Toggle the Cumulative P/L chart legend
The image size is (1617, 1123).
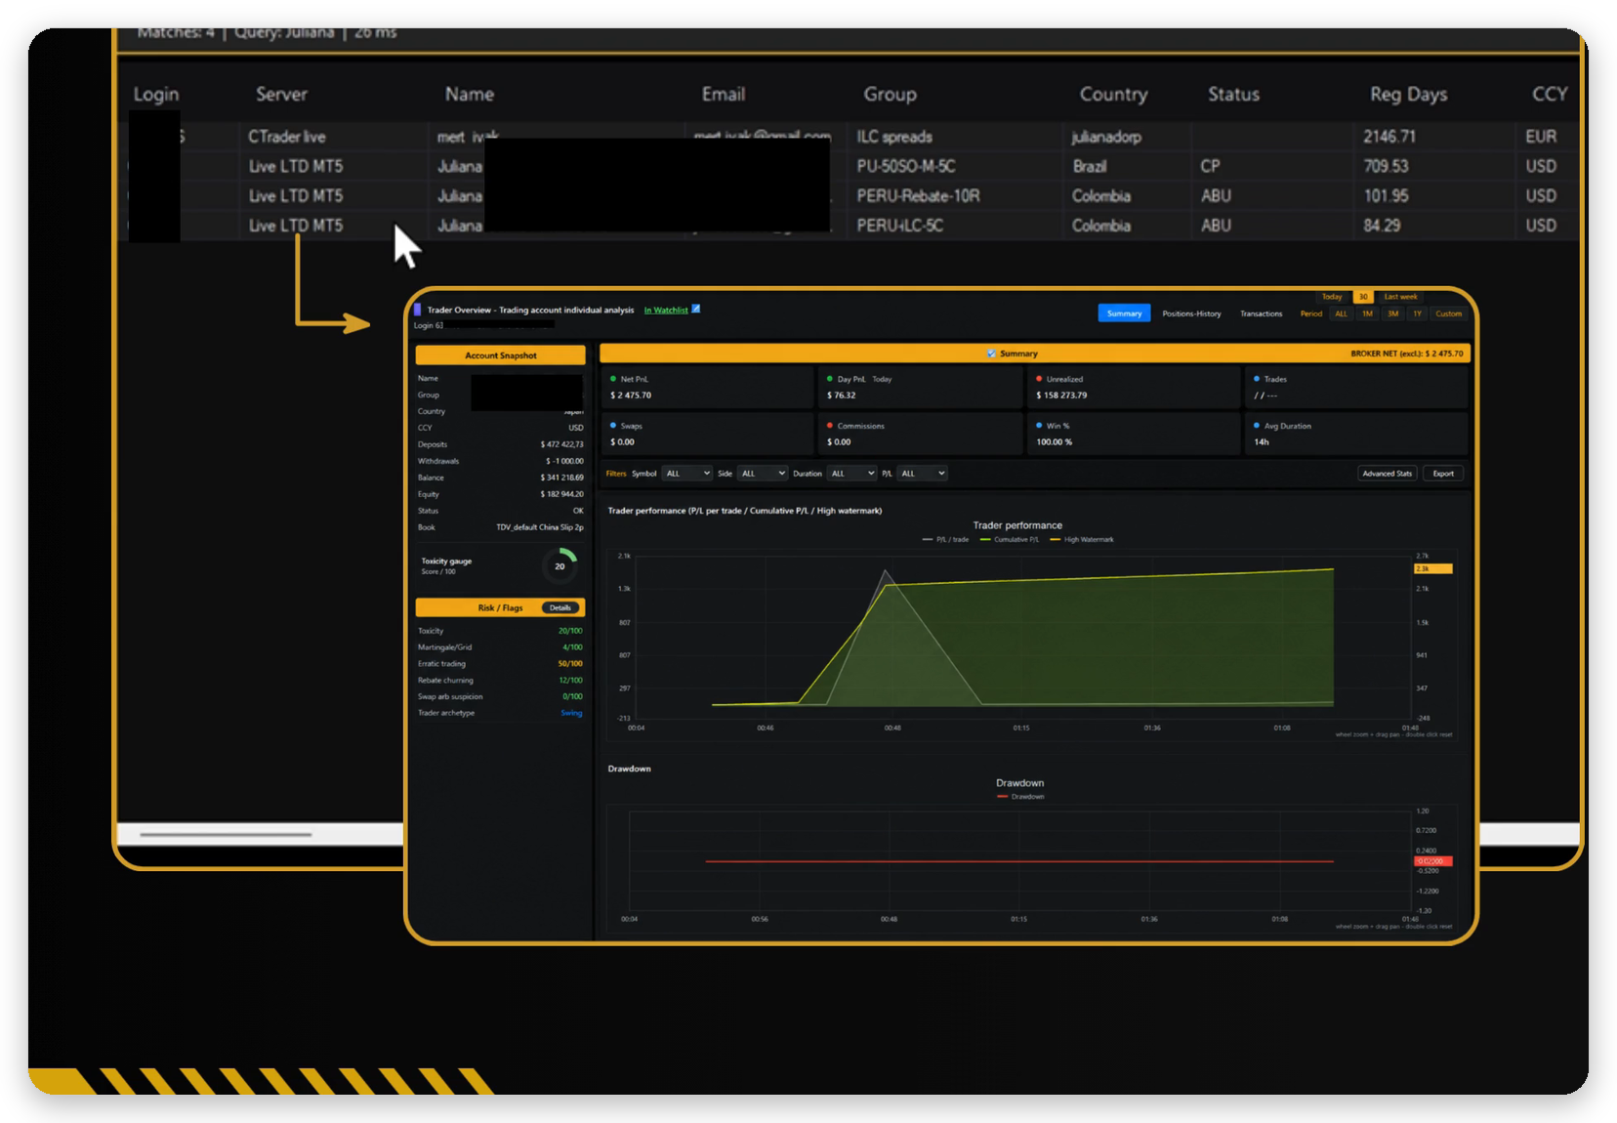click(x=1010, y=539)
